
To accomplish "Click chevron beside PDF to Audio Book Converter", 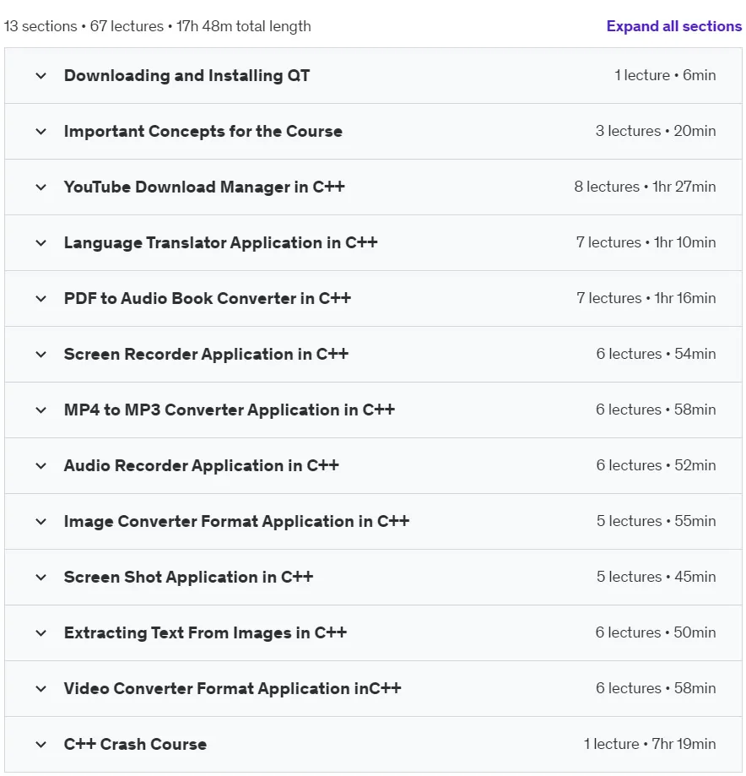I will click(41, 299).
